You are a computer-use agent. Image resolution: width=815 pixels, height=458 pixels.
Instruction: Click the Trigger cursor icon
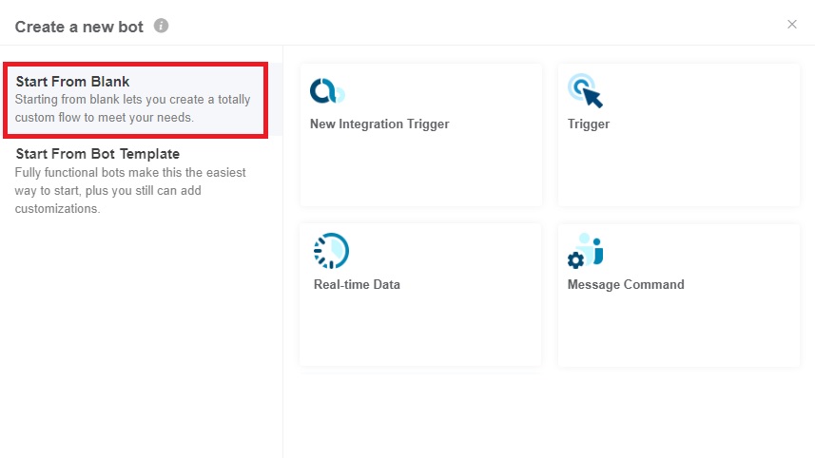(x=585, y=91)
